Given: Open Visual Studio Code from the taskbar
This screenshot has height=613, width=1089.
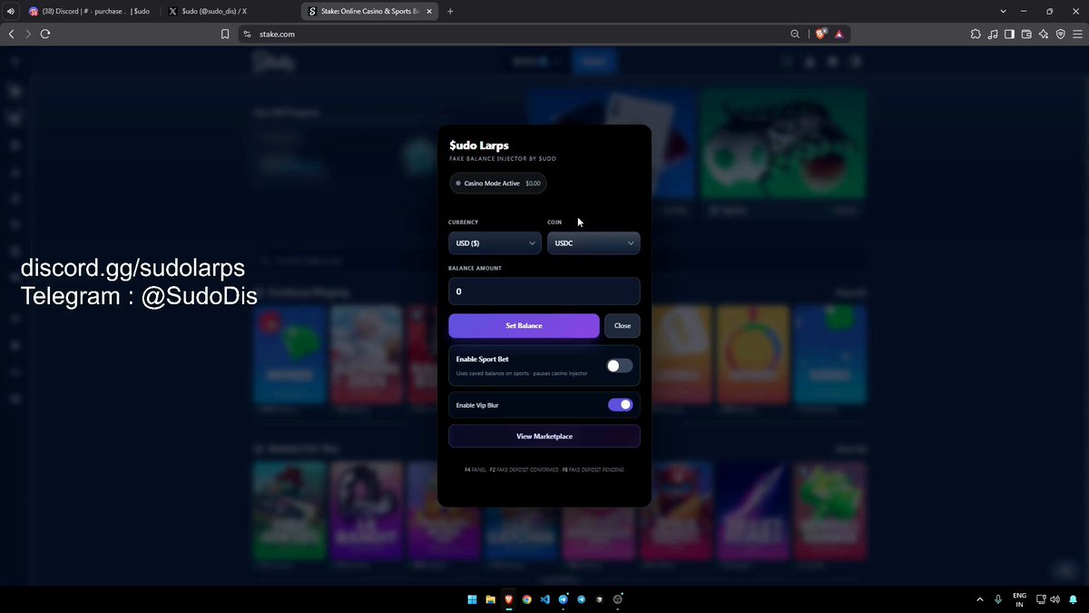Looking at the screenshot, I should click(545, 599).
